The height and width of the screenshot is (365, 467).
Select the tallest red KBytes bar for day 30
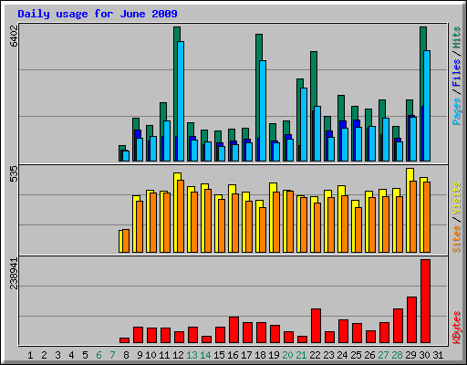pos(425,301)
